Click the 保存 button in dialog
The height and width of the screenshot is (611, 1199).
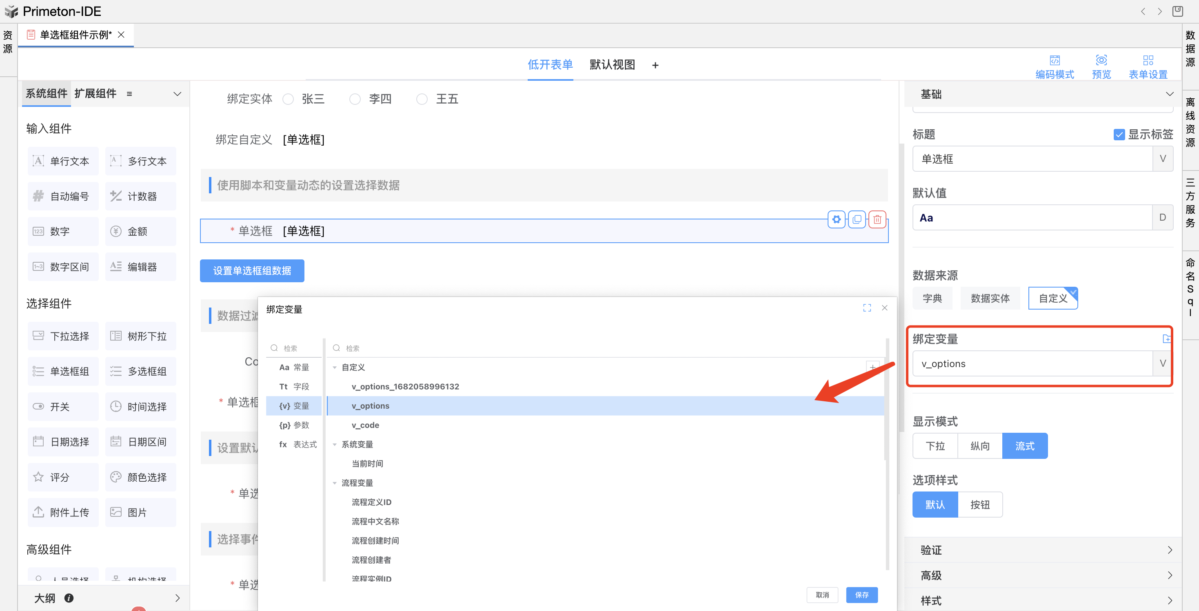tap(861, 595)
